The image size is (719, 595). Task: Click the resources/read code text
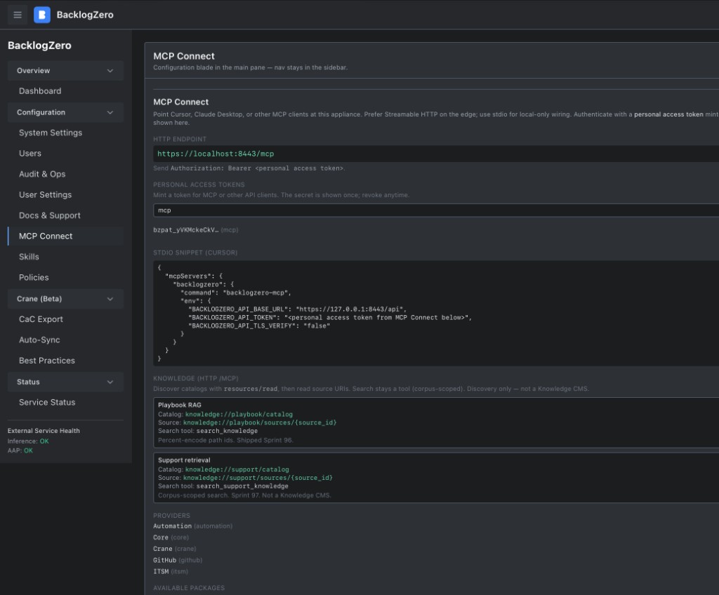(x=251, y=389)
